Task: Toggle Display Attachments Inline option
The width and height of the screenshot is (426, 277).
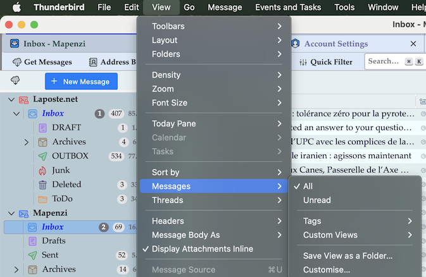Action: click(213, 249)
